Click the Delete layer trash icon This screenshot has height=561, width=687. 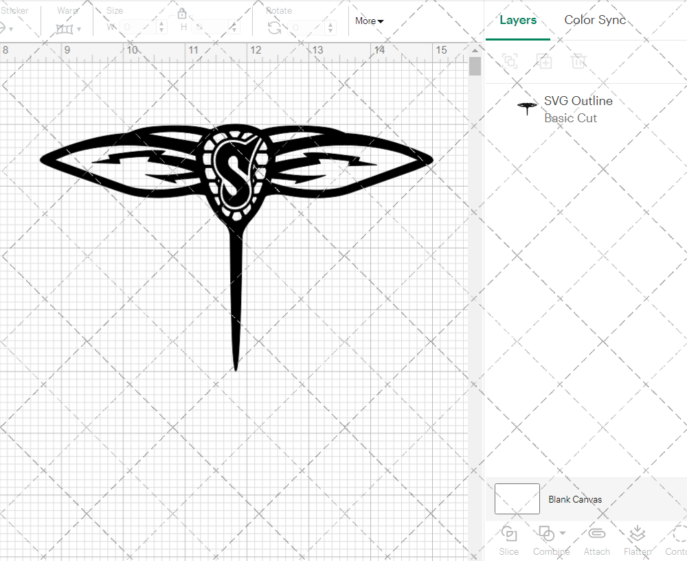coord(579,61)
